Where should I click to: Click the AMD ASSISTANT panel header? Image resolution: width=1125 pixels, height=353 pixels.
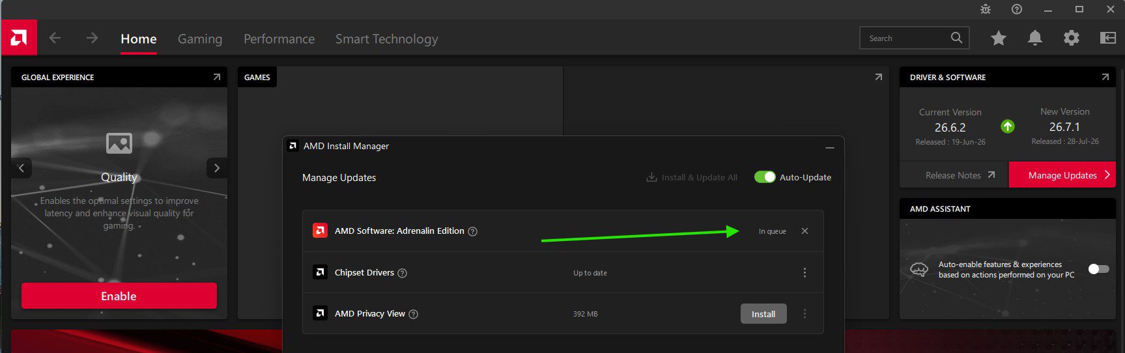click(x=1008, y=208)
